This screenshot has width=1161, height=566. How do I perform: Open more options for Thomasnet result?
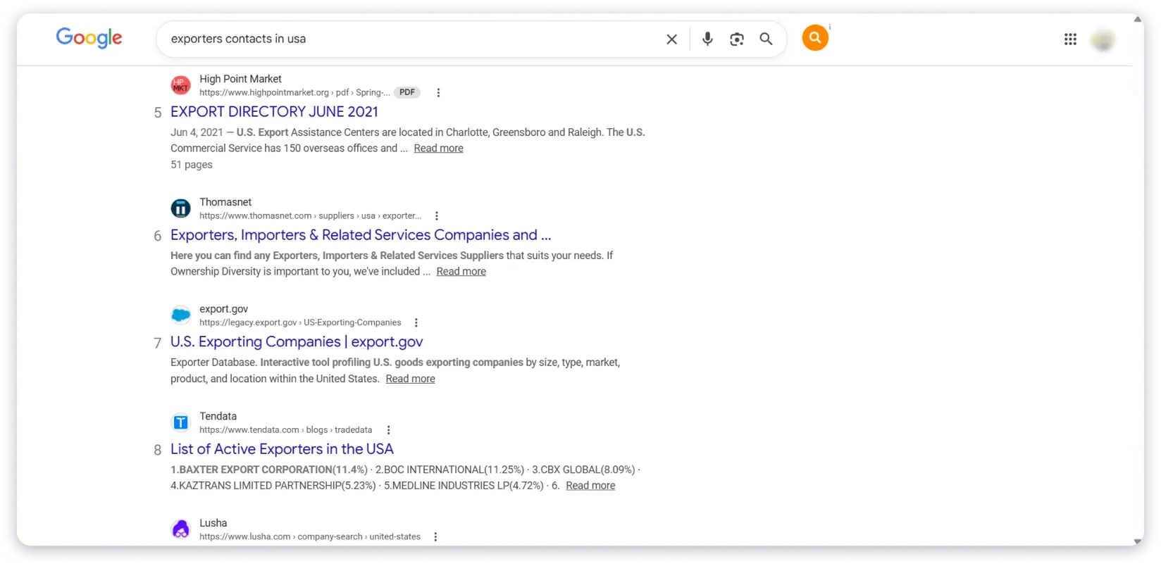pos(437,216)
